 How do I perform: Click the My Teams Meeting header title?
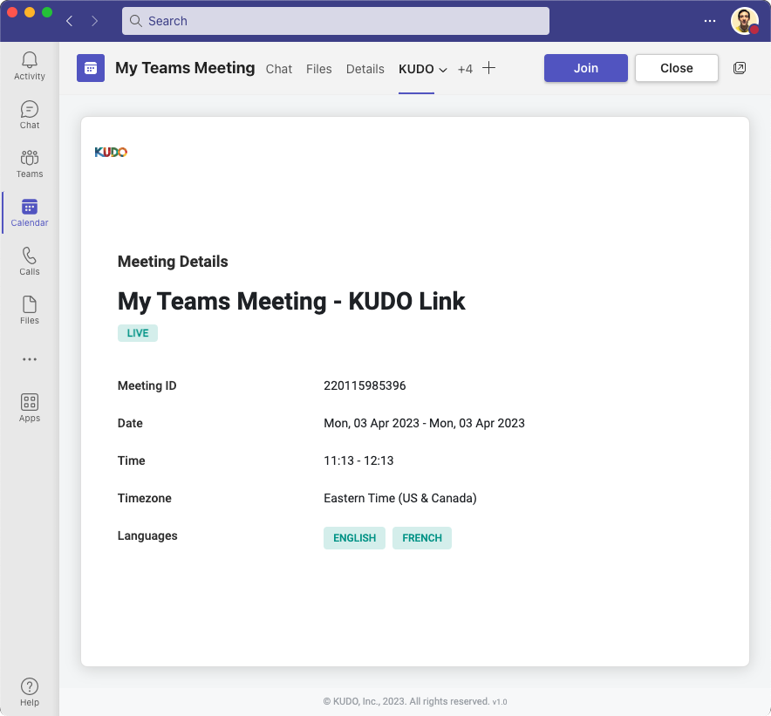coord(185,68)
